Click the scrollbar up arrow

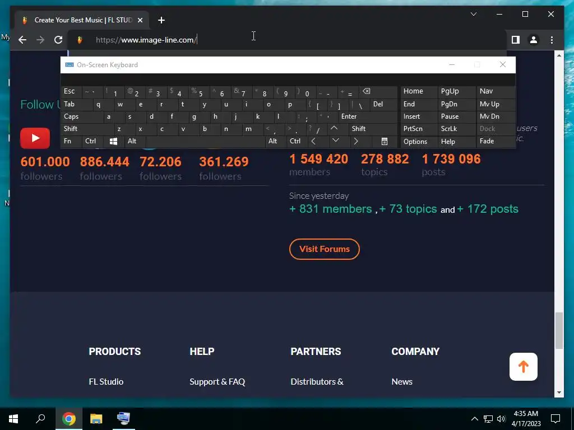(559, 55)
